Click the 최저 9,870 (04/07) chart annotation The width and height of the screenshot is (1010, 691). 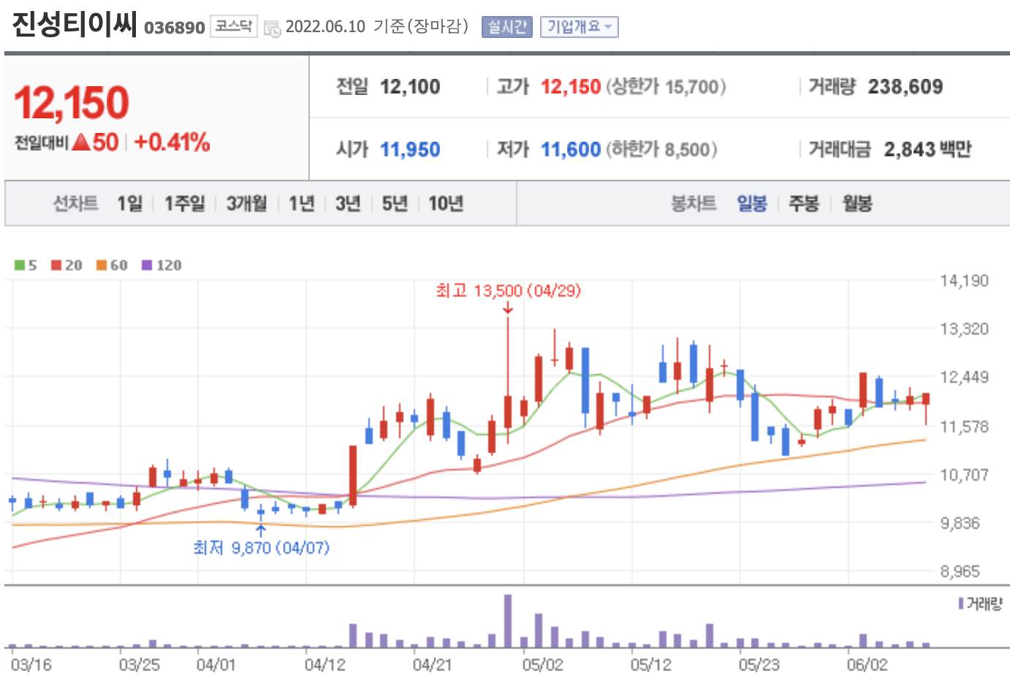pyautogui.click(x=262, y=548)
